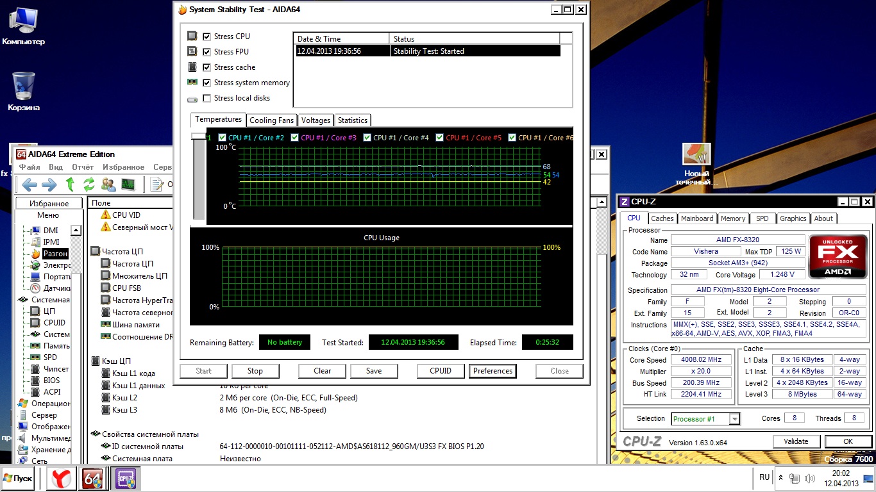Refresh data with green arrows icon in AIDA64
The width and height of the screenshot is (876, 492).
tap(89, 185)
